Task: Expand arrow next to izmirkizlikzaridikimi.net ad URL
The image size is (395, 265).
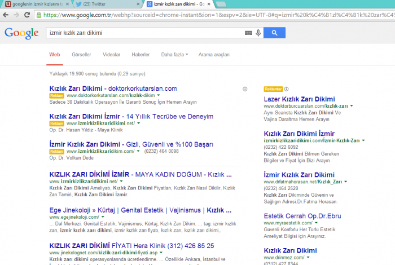Action: point(139,123)
